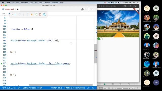Open editor More Actions ellipsis
Screen dimensions: 162x91
93,9
